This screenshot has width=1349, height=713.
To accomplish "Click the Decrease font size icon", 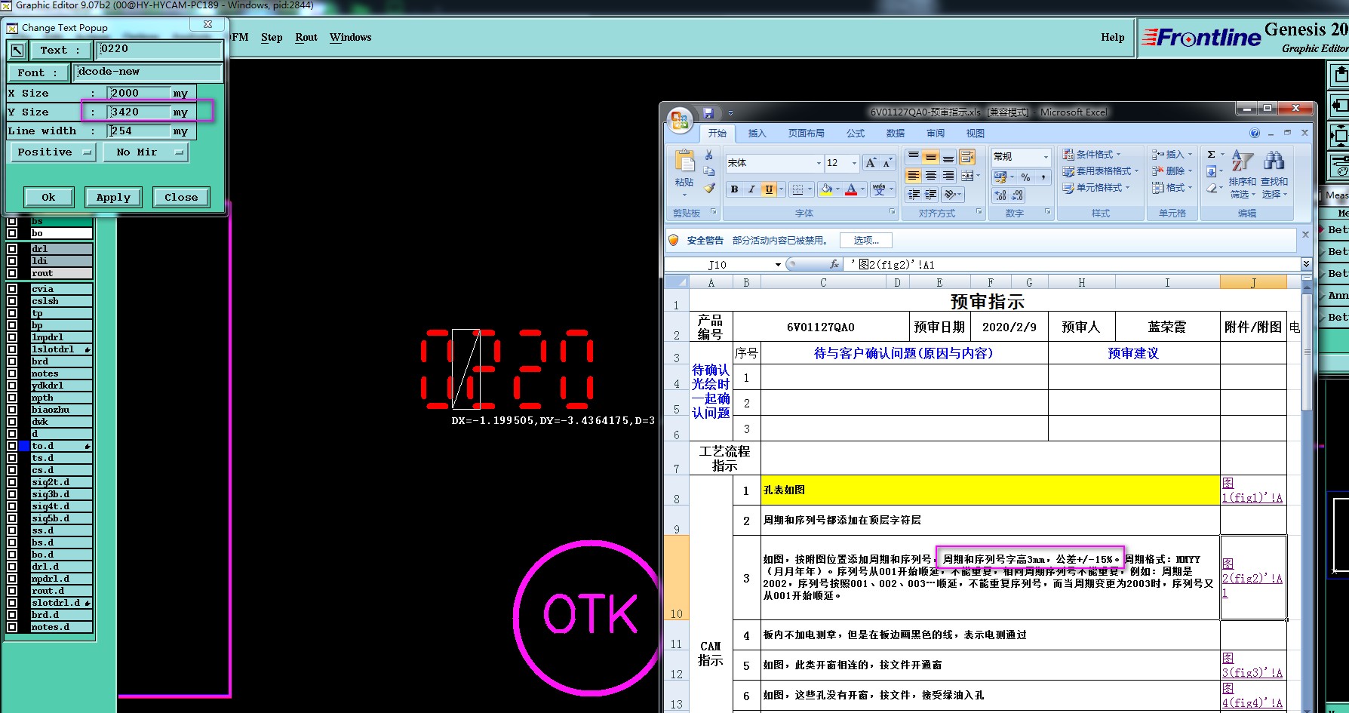I will [x=887, y=163].
